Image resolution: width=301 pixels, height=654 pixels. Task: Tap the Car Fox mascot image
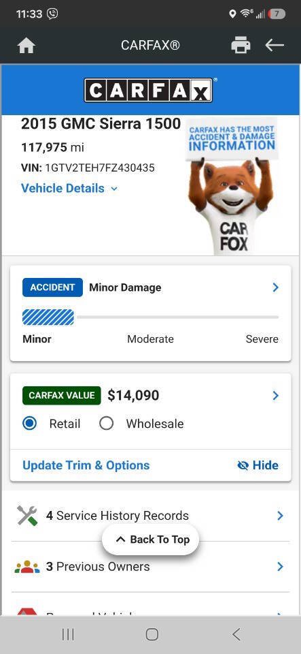(x=230, y=187)
